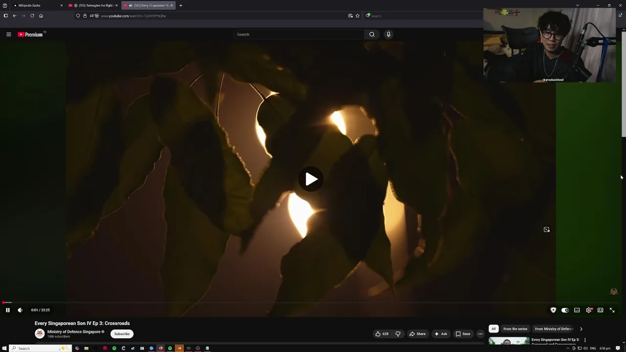Screen dimensions: 626x352
Task: Switch to the Wikipedia Gacha tab
Action: point(37,5)
